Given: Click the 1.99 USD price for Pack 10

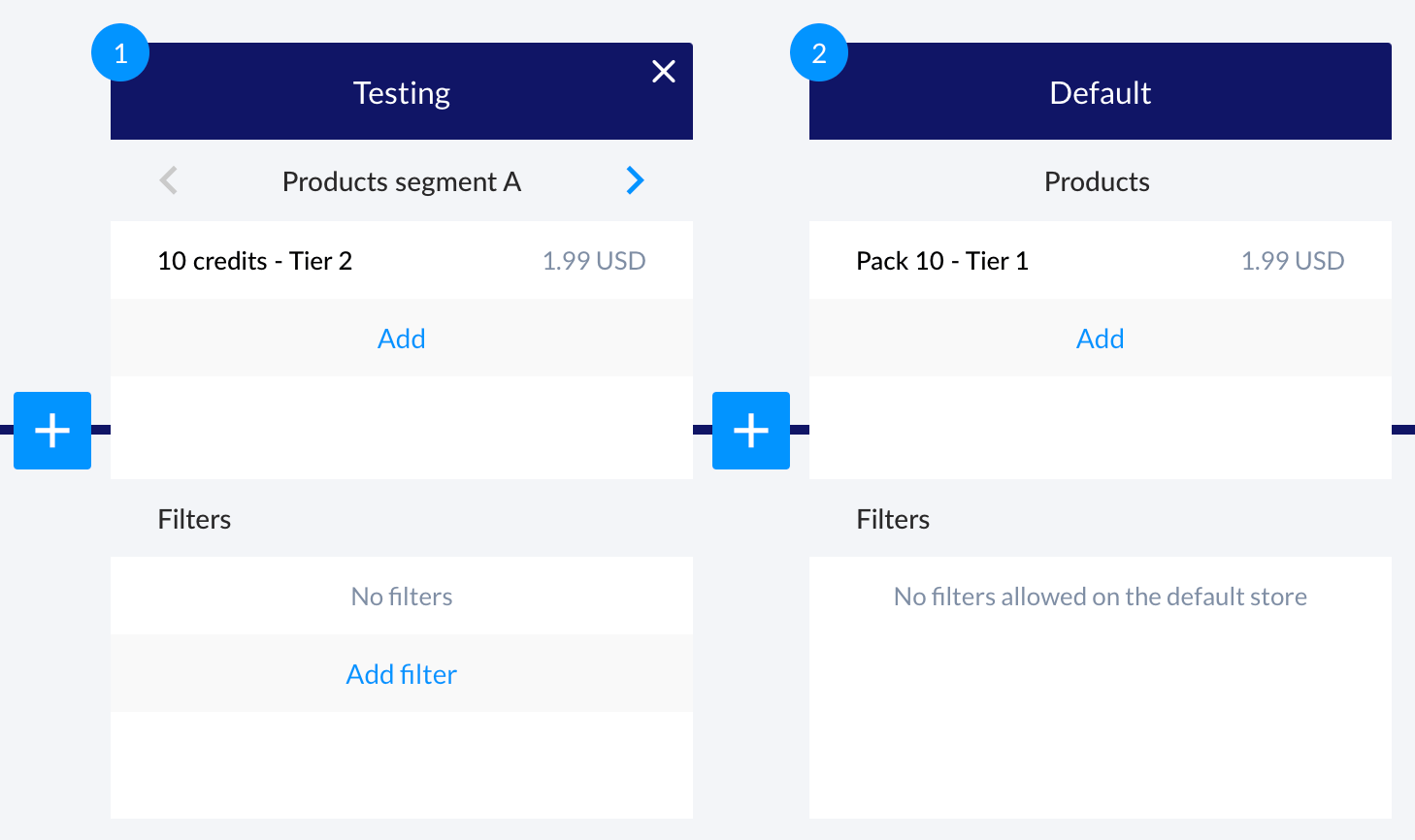Looking at the screenshot, I should [1293, 261].
